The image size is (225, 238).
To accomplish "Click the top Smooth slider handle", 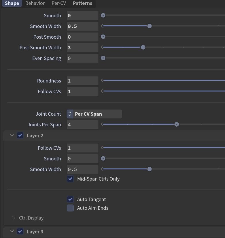I will 103,15.
